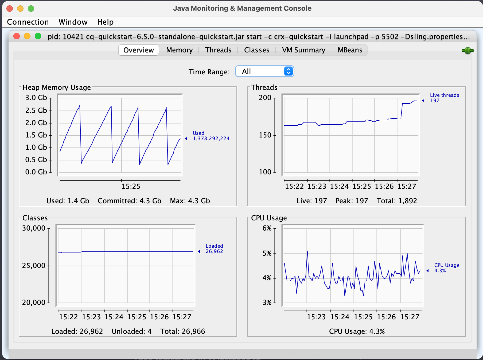The height and width of the screenshot is (360, 483).
Task: Open the Connection menu
Action: 28,22
